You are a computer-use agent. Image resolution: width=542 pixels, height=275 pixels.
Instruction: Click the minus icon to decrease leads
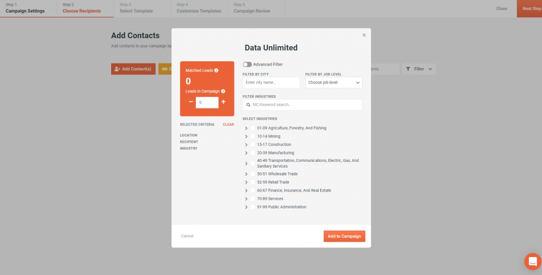[191, 102]
